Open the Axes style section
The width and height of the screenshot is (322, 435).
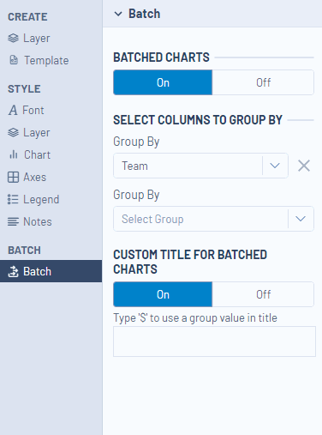(27, 177)
